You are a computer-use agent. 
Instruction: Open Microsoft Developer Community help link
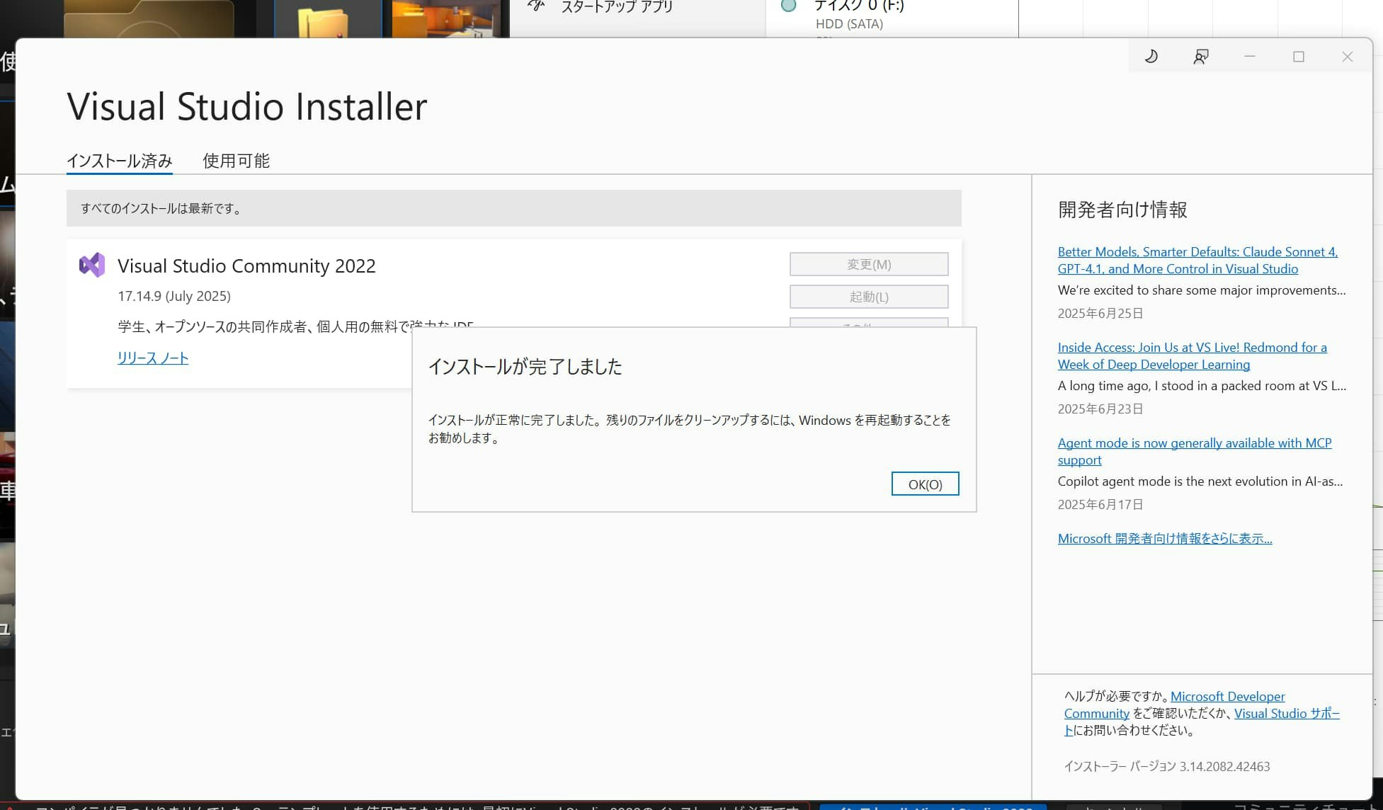pyautogui.click(x=1227, y=696)
